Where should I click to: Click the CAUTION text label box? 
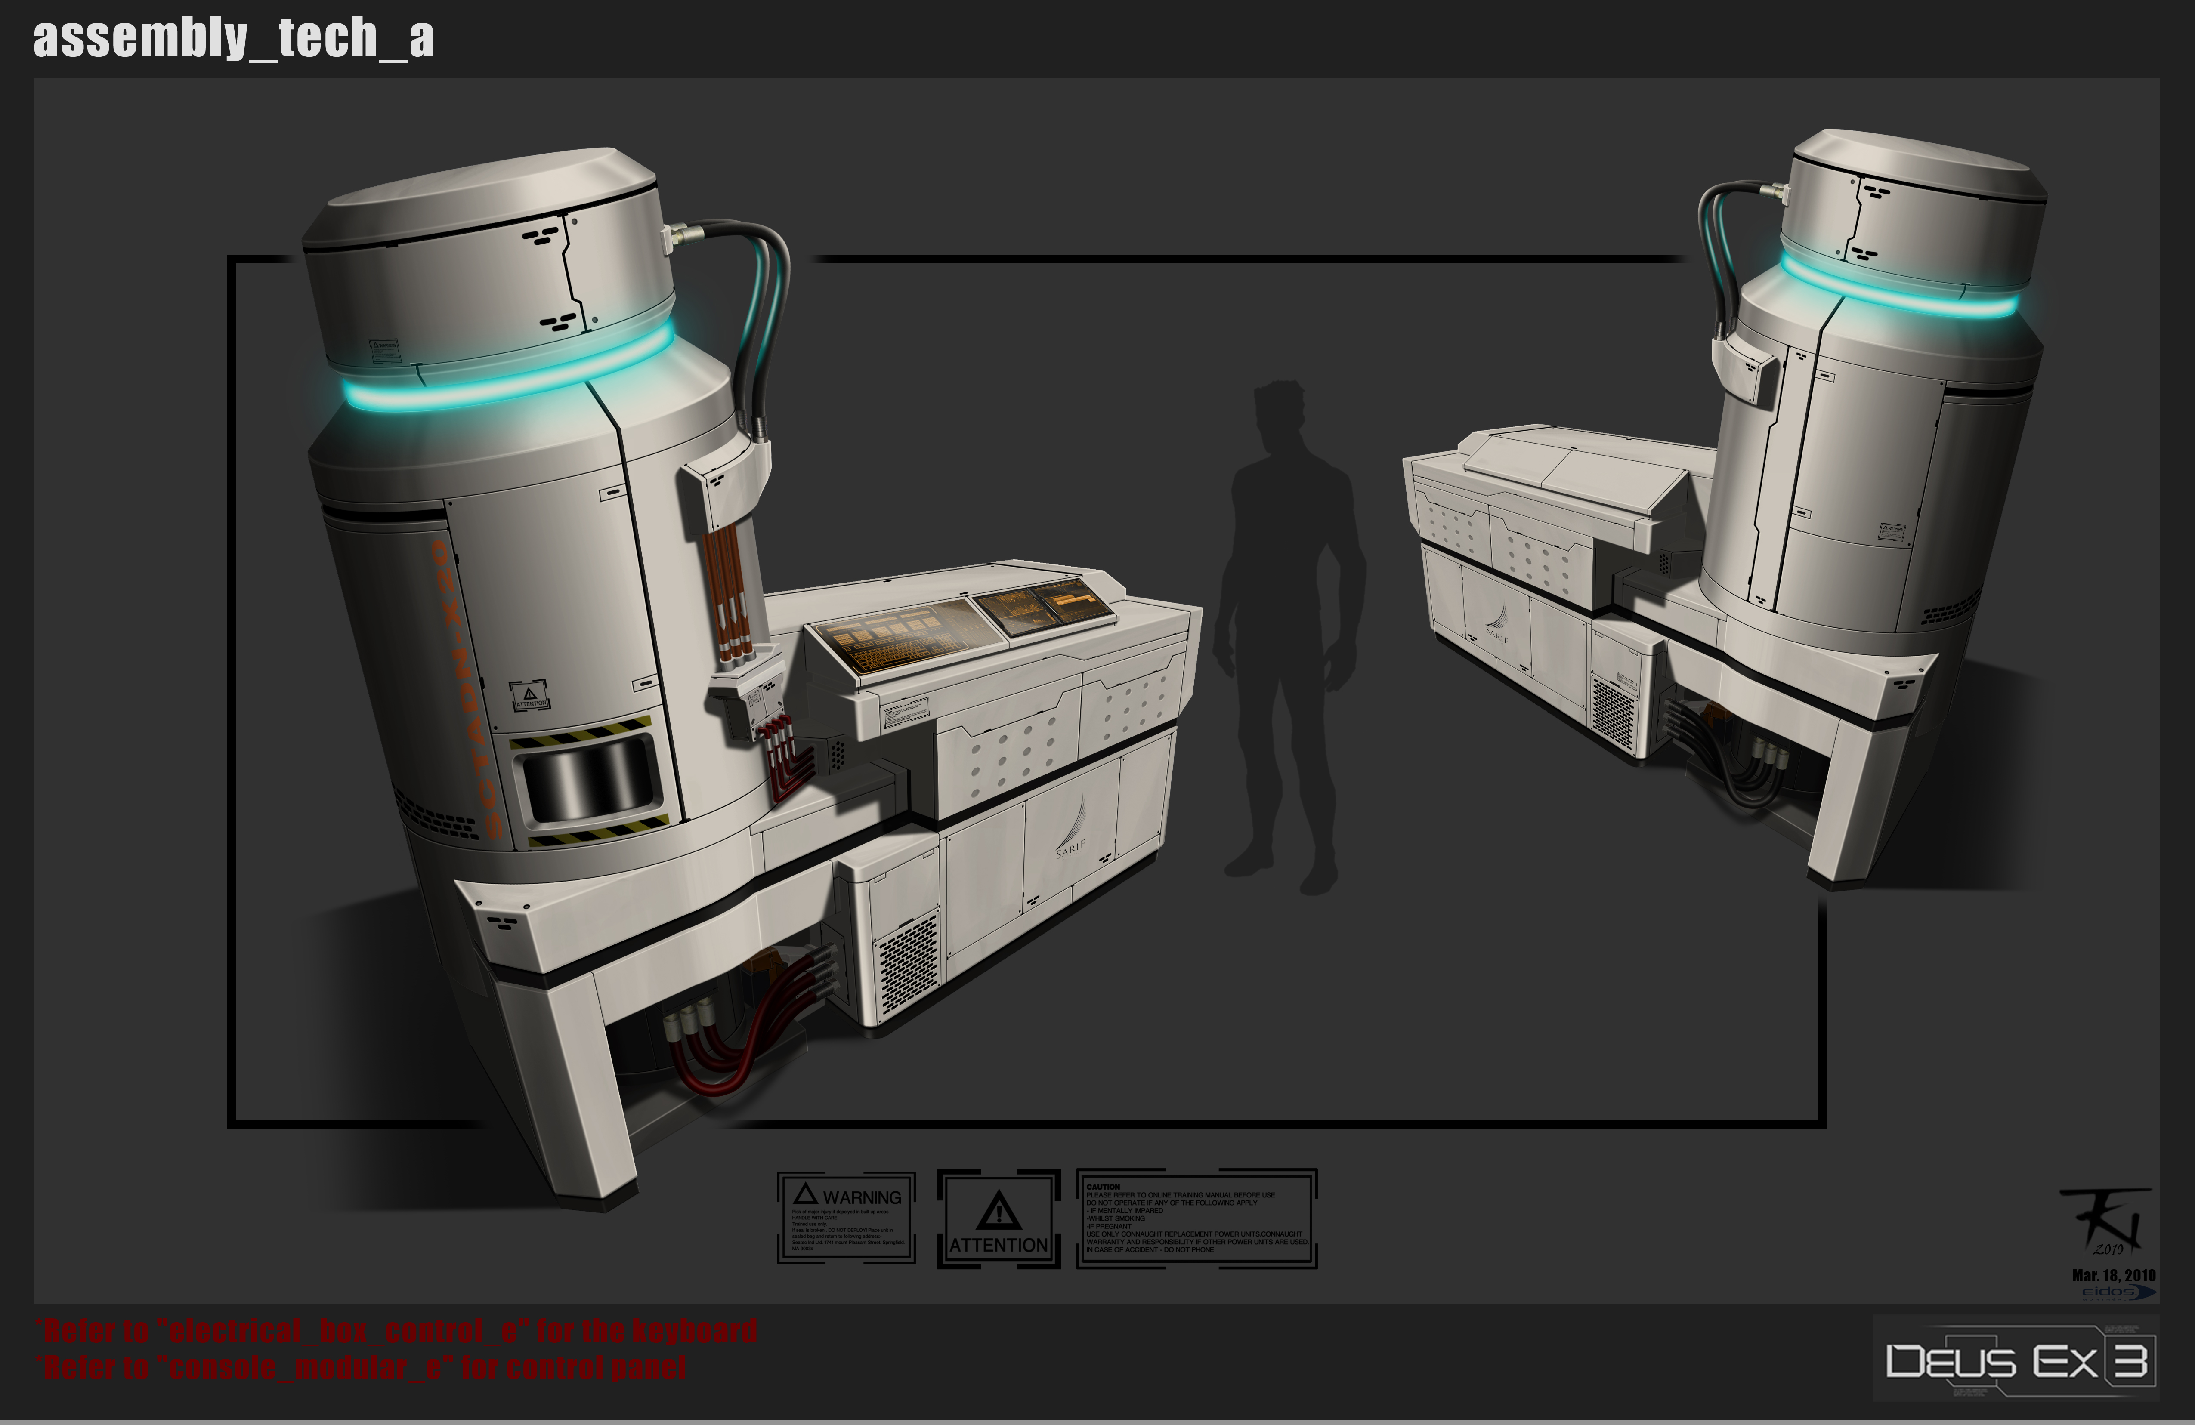point(1196,1218)
